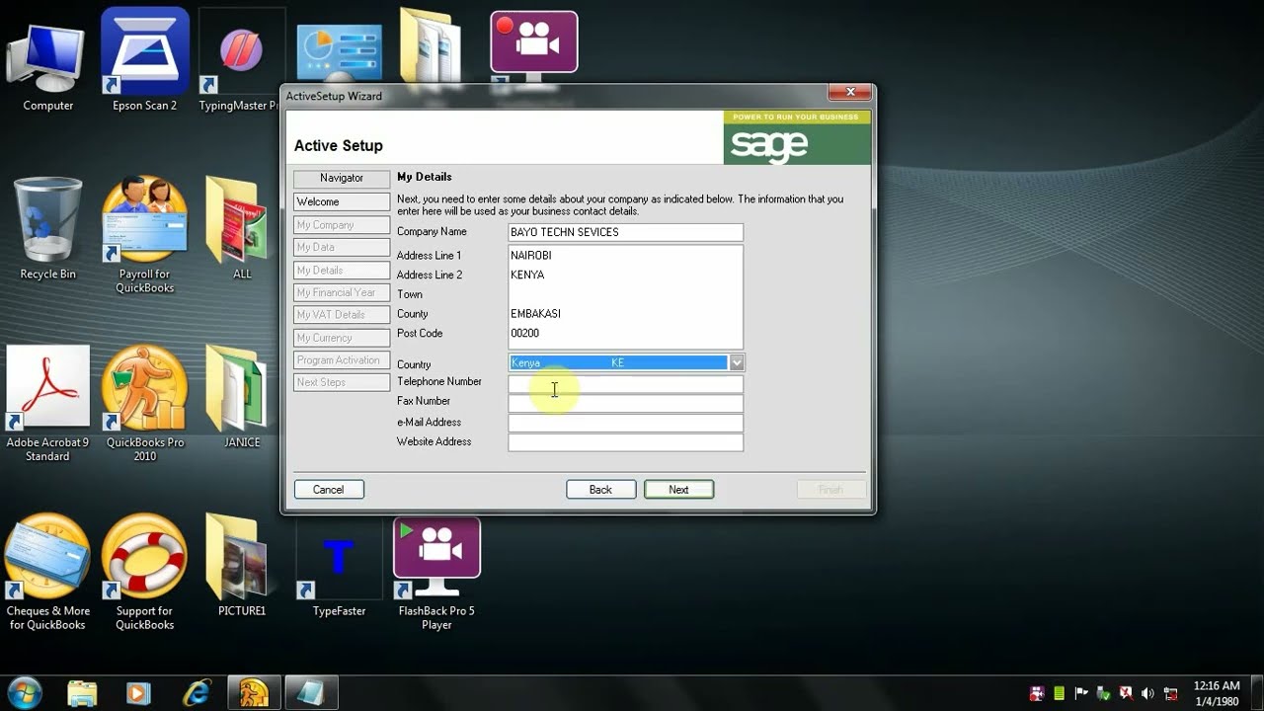Viewport: 1264px width, 711px height.
Task: Open the JANICE folder
Action: tap(241, 397)
